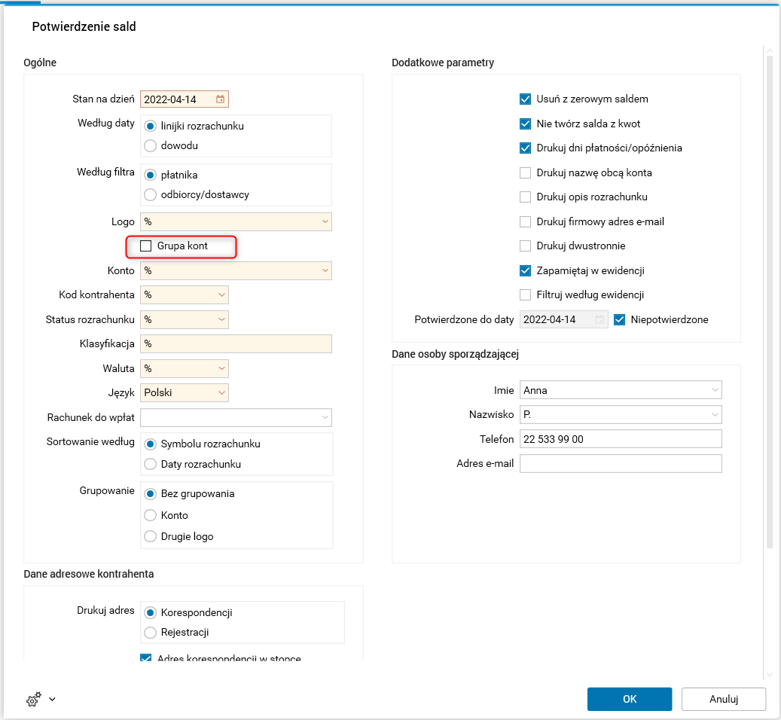Expand the Imie combo box

click(714, 390)
